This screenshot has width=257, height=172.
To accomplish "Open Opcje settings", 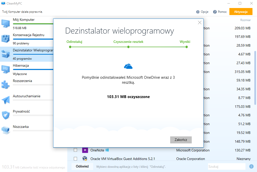I will pos(202,12).
